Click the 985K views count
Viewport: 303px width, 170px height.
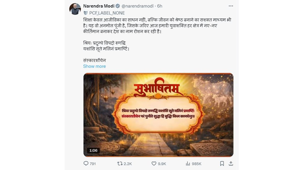point(196,164)
